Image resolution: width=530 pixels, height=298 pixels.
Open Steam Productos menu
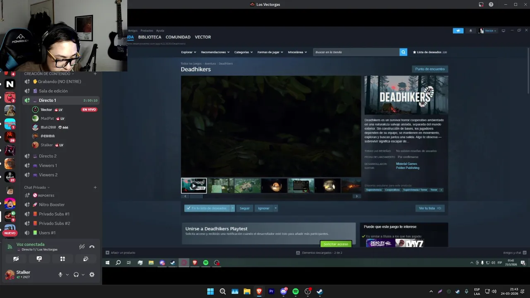147,31
